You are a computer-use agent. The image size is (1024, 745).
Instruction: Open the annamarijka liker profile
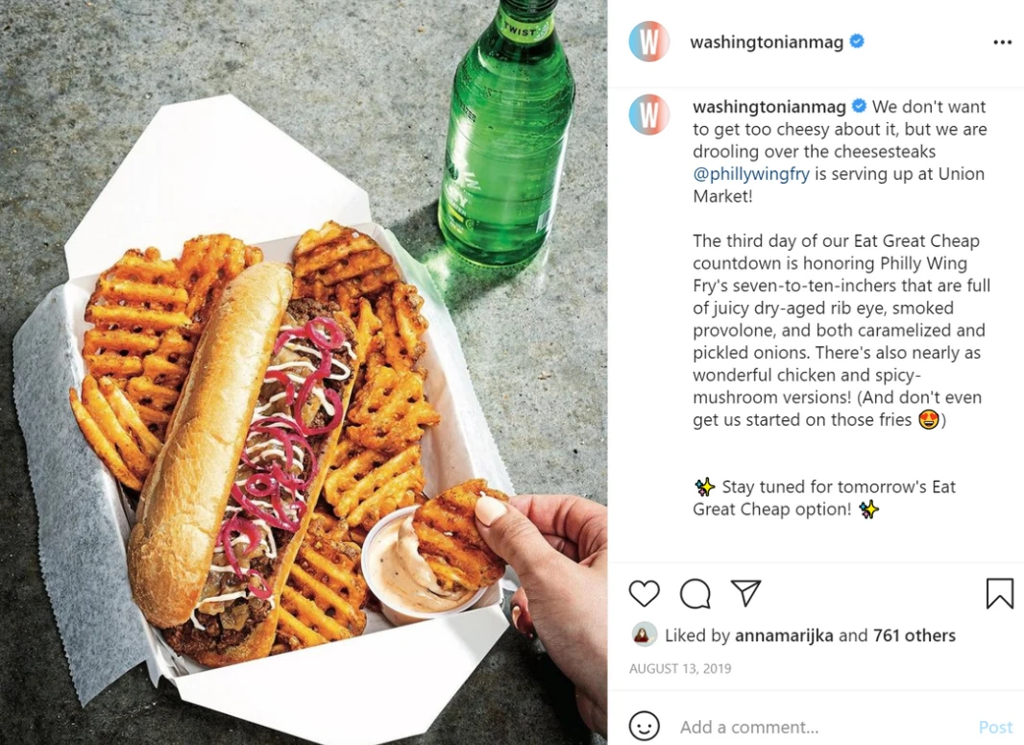tap(784, 635)
